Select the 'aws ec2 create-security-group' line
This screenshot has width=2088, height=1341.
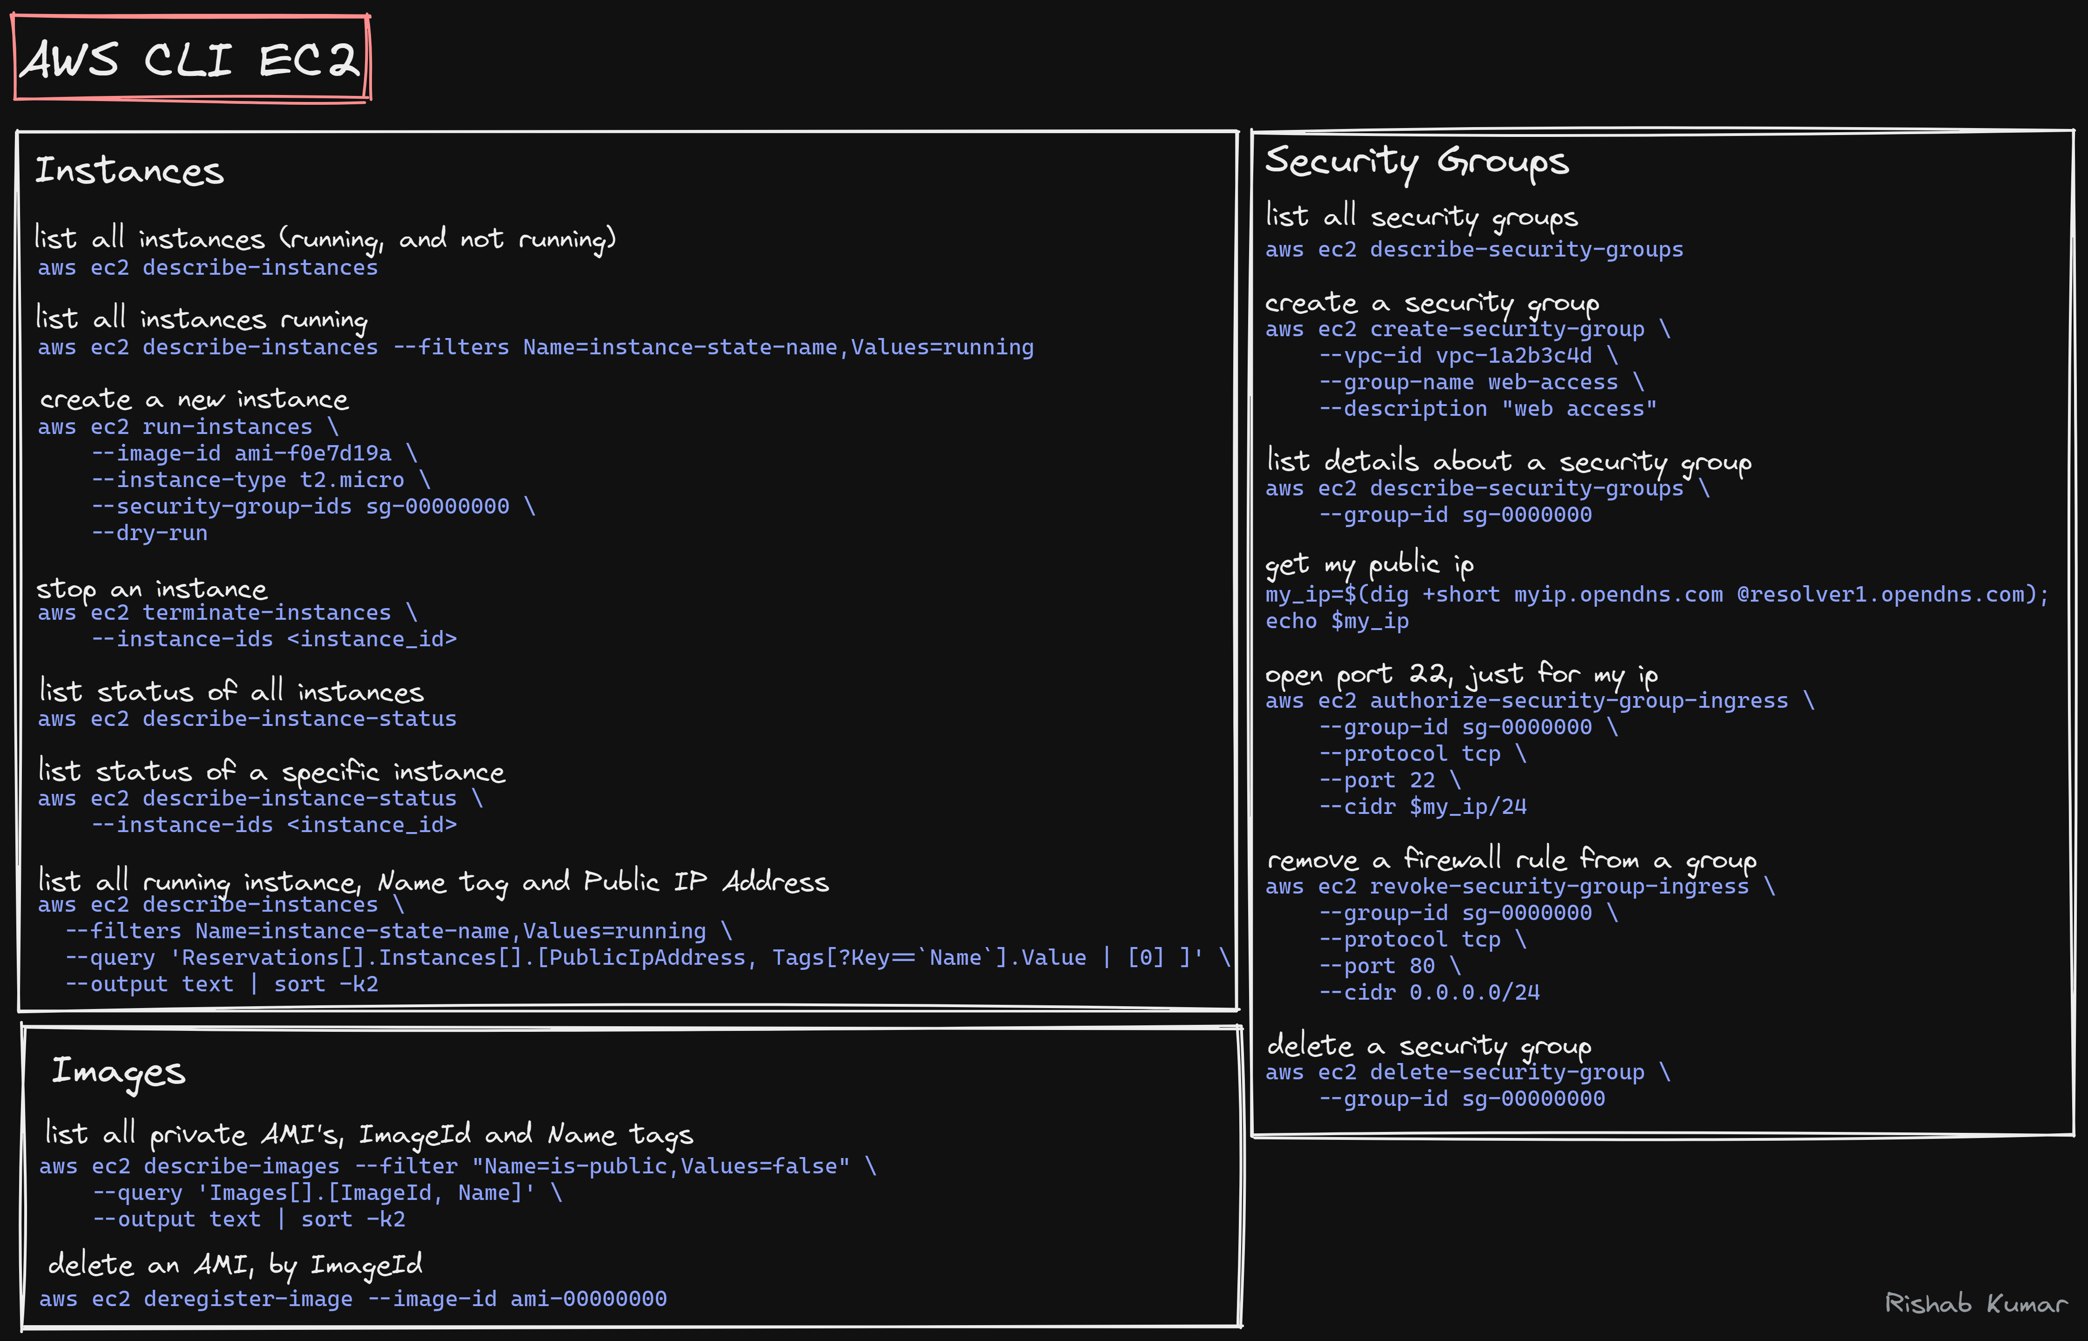[1467, 329]
